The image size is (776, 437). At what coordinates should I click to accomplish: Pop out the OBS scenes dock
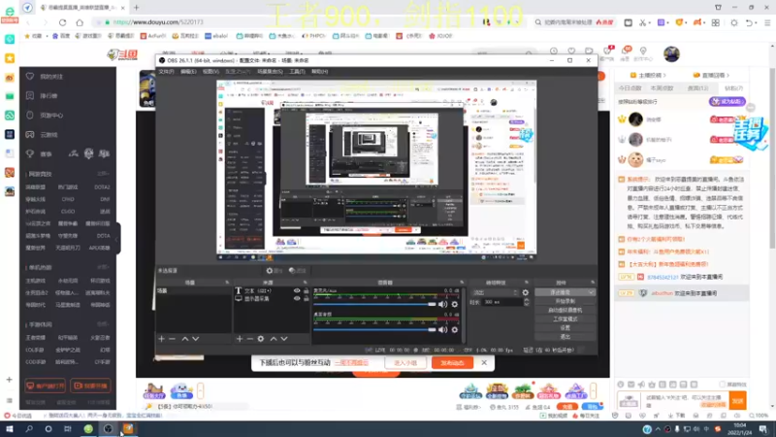tap(227, 283)
